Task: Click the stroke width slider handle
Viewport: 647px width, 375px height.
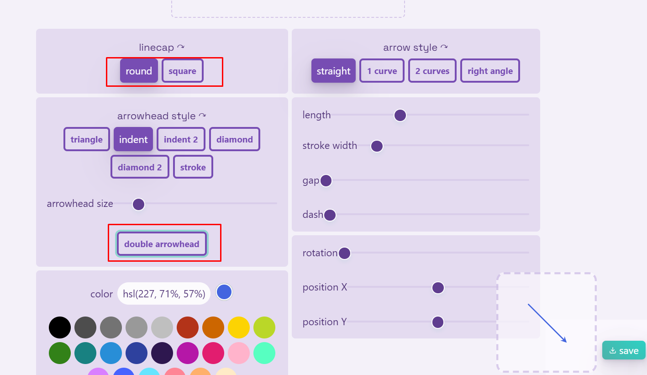Action: 377,146
